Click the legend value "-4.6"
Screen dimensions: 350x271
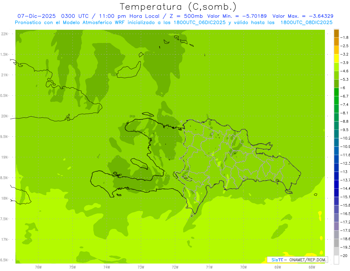344,71
